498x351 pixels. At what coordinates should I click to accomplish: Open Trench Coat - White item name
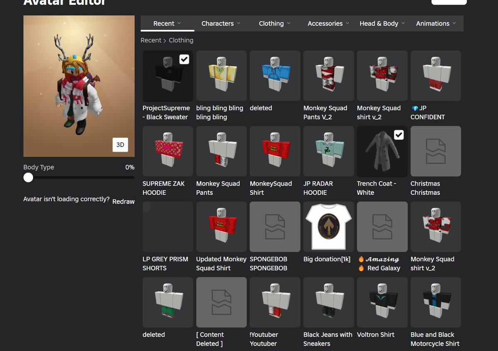click(376, 188)
